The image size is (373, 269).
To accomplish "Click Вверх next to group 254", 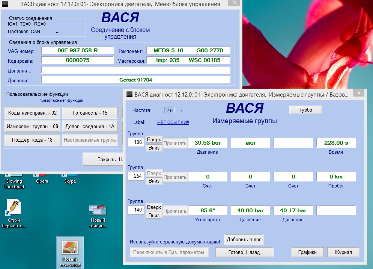I will tap(154, 173).
